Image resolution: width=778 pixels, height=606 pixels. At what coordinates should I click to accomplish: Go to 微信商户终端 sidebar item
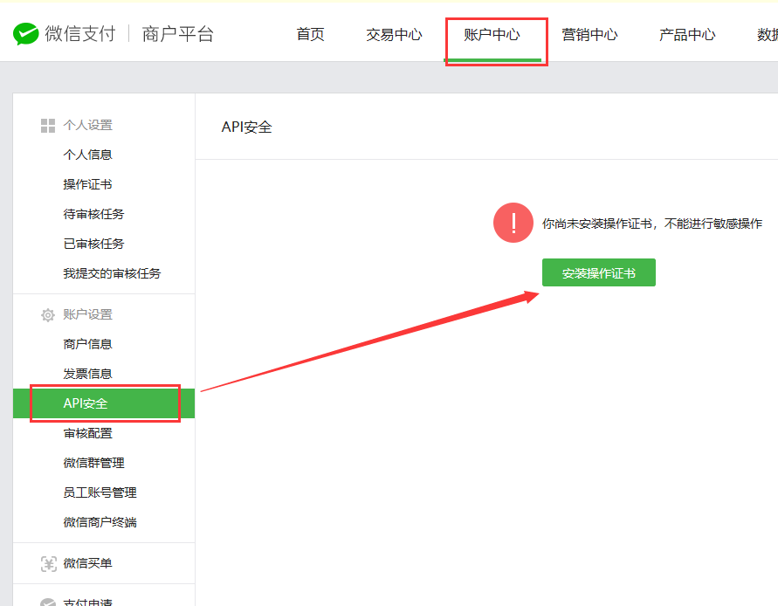click(x=100, y=522)
